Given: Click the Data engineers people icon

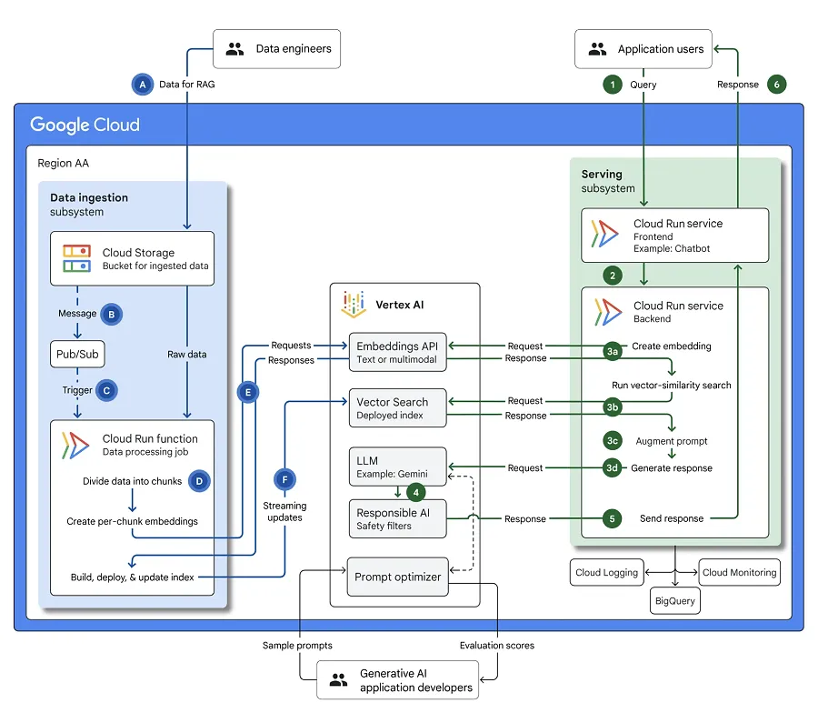Looking at the screenshot, I should [x=234, y=49].
